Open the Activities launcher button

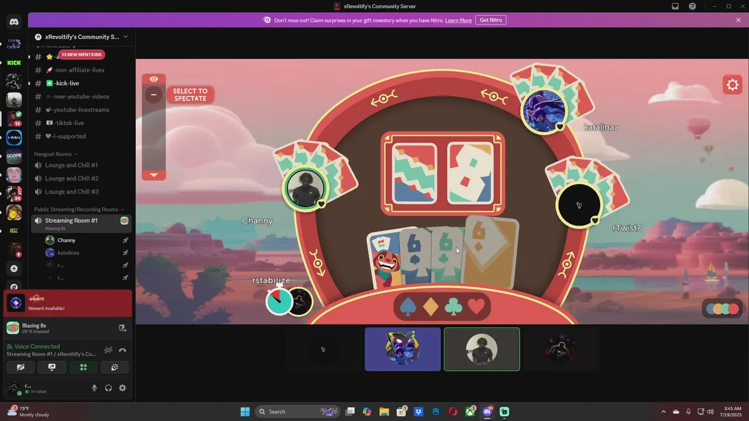[x=83, y=367]
